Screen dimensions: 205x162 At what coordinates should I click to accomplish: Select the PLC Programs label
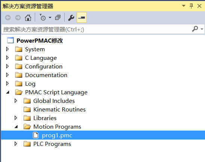pos(52,144)
